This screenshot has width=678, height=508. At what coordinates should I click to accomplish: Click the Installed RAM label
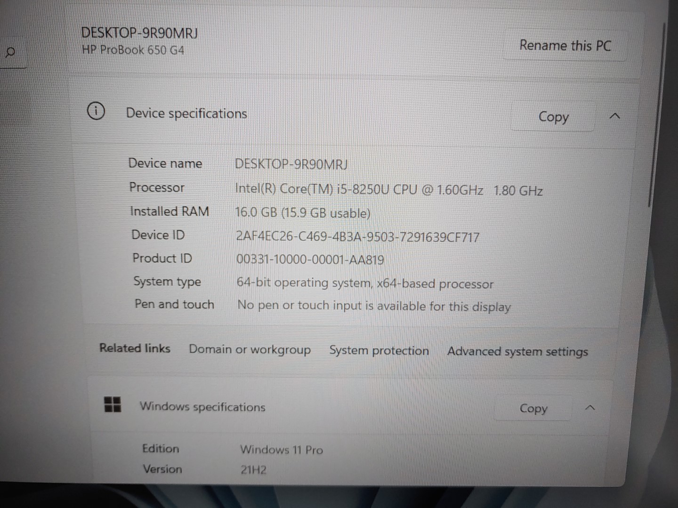coord(169,211)
